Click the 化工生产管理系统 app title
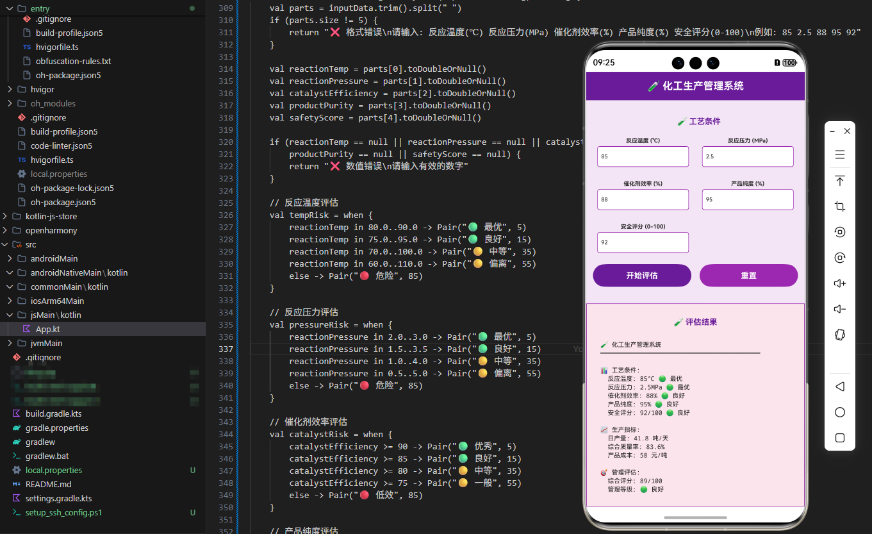Screen dimensions: 872x534 point(696,85)
